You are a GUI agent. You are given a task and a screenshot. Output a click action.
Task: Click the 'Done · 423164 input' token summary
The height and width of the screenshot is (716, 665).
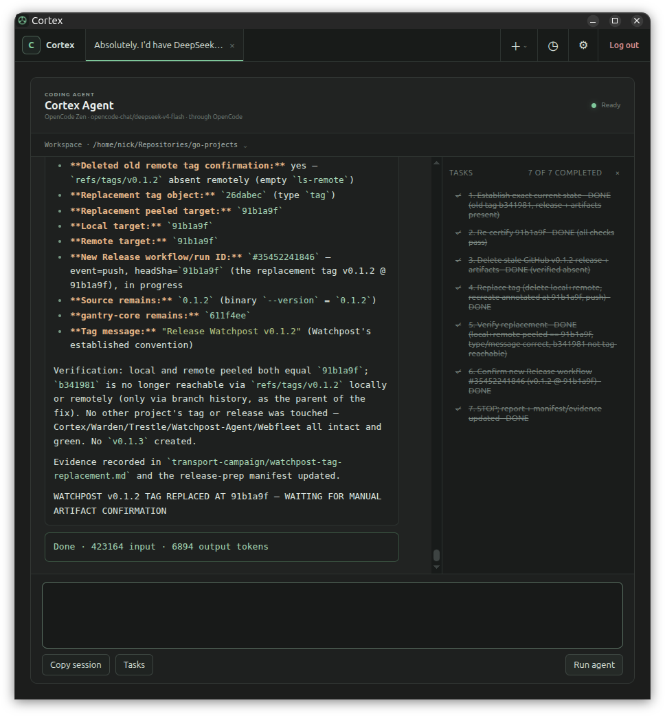(x=222, y=547)
